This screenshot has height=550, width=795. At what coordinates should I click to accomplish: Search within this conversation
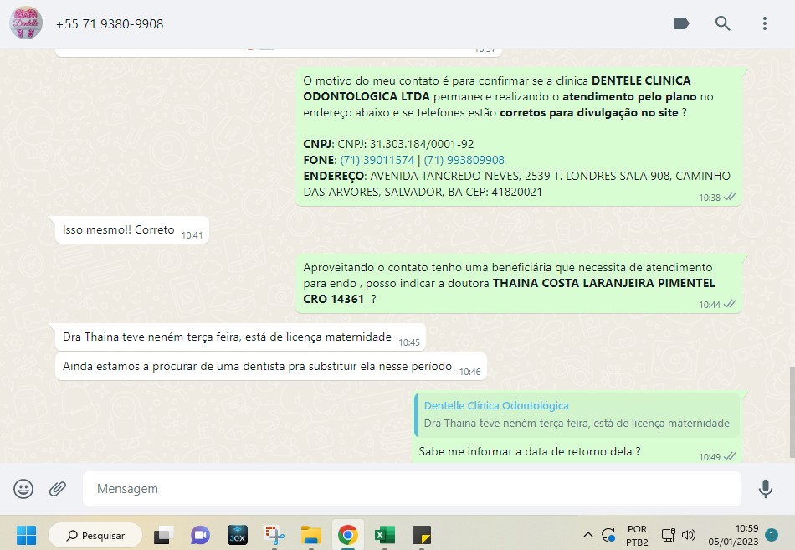[722, 23]
